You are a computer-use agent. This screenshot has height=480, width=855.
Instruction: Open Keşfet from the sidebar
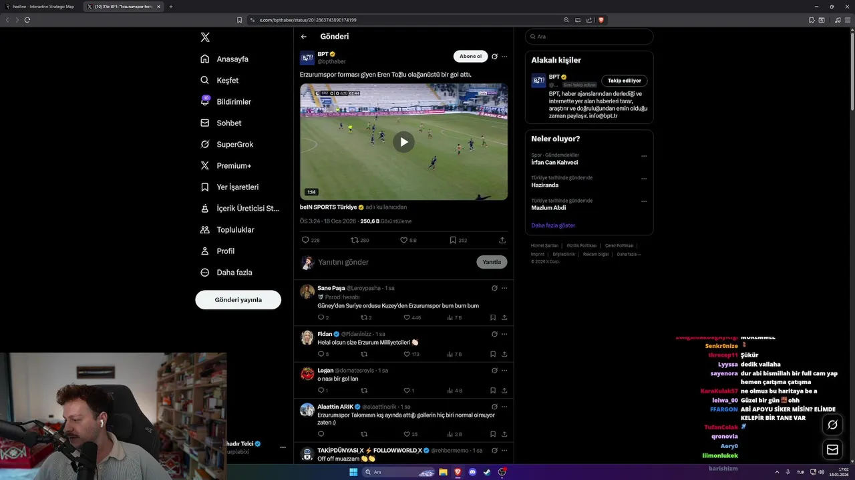coord(220,80)
